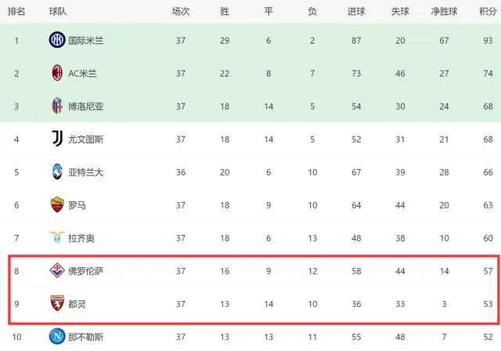Open team page for 国际米兰

[x=85, y=41]
